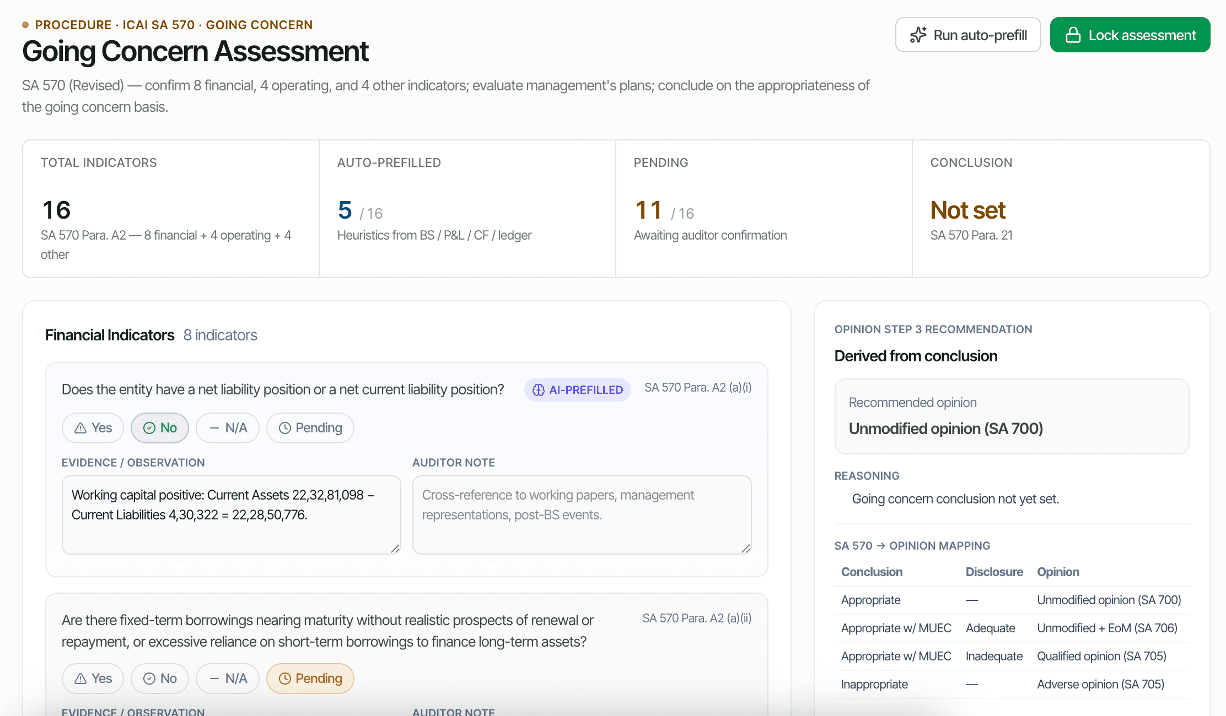Viewport: 1226px width, 716px height.
Task: Click 'Awaiting auditor confirmation' text
Action: click(x=710, y=235)
